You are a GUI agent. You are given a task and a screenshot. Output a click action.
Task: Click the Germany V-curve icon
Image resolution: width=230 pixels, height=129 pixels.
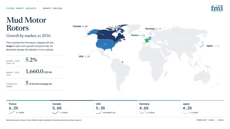click(x=142, y=112)
